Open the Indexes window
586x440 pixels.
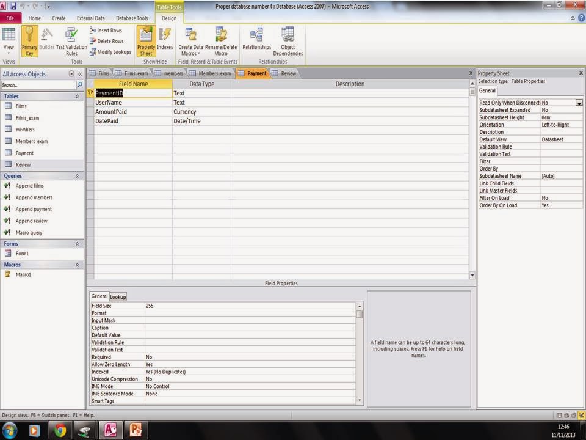pyautogui.click(x=165, y=39)
